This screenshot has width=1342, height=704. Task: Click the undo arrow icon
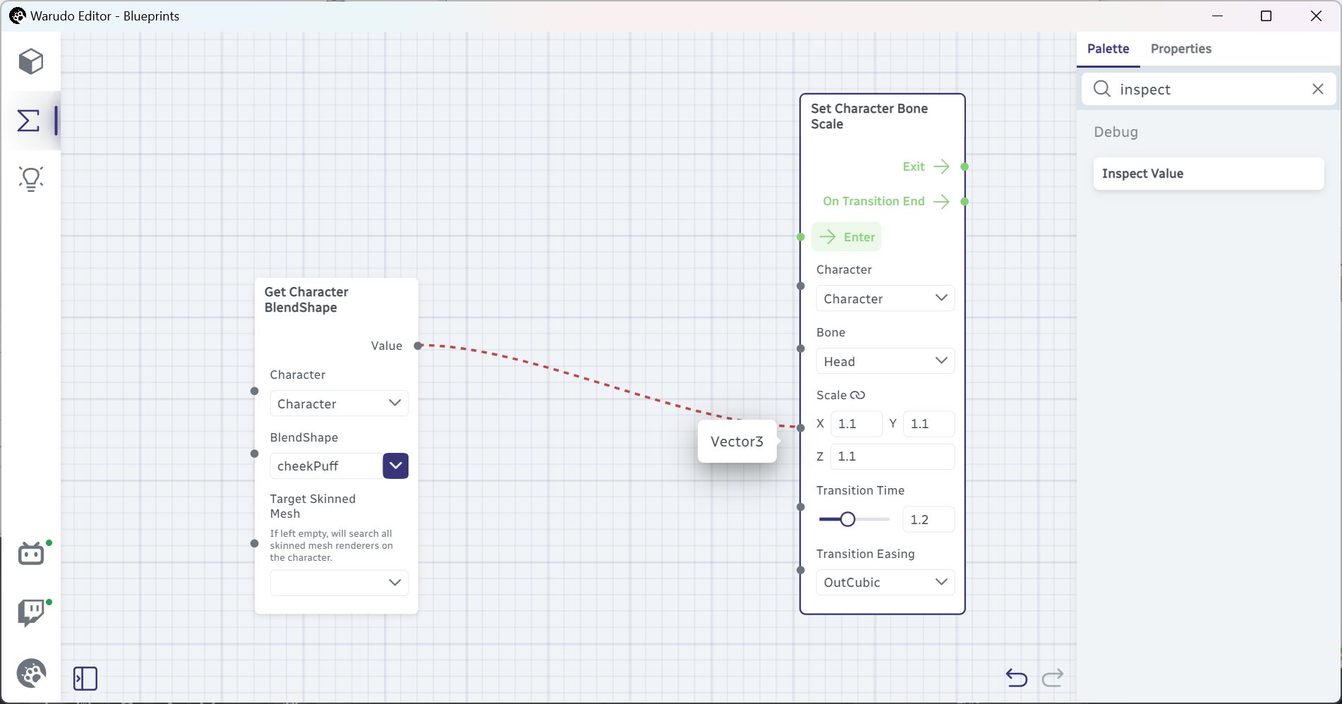[x=1017, y=678]
